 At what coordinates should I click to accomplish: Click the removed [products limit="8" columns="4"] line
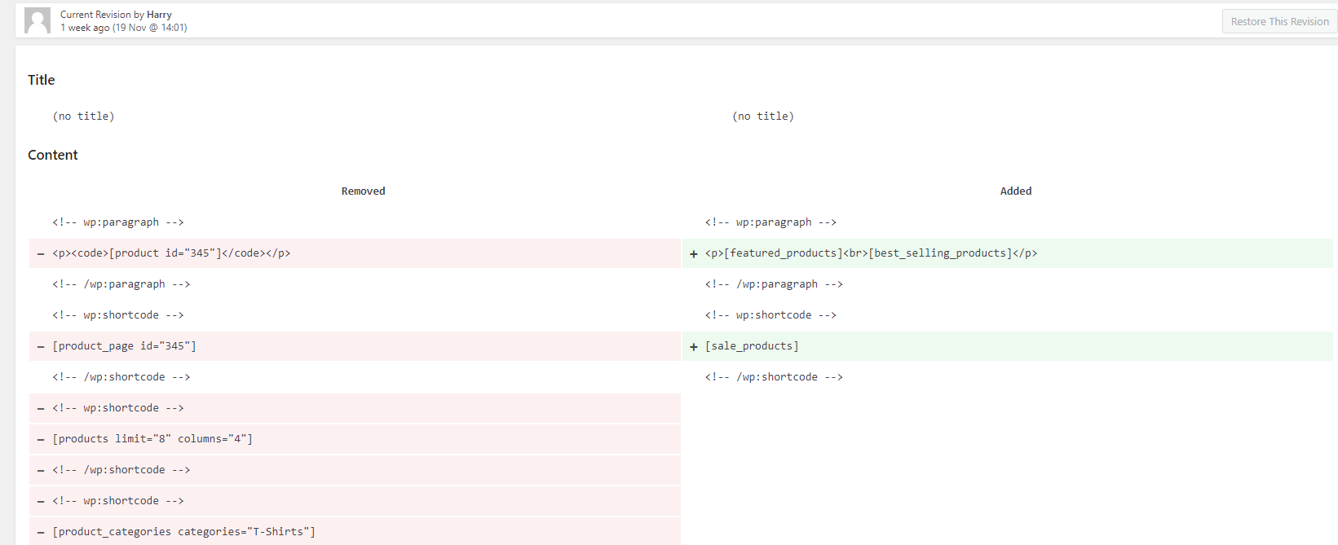(x=152, y=439)
